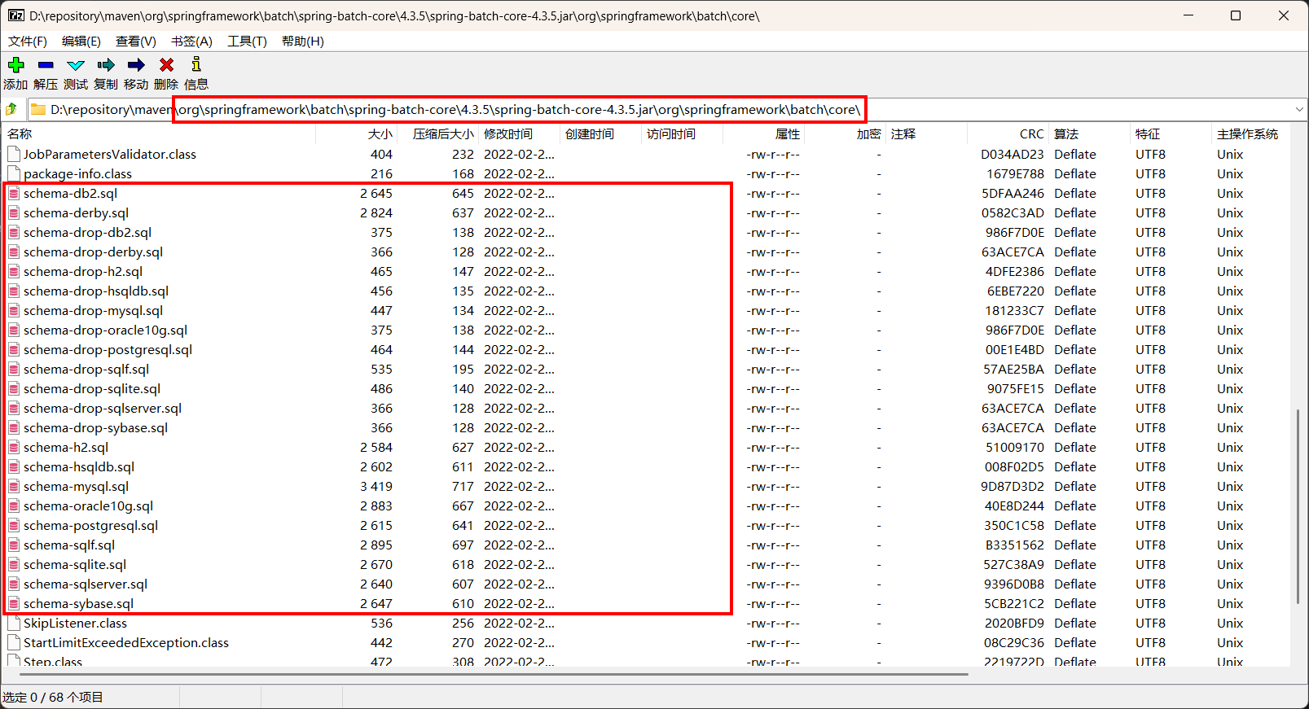The width and height of the screenshot is (1309, 709).
Task: Select the schema-drop-mysql.sql file name
Action: point(93,311)
